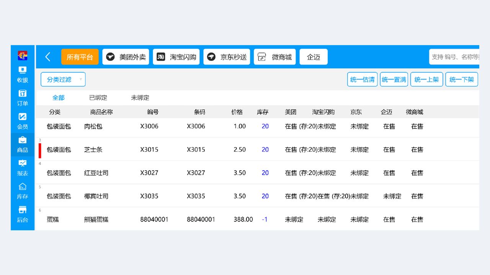The image size is (490, 275).
Task: Click 统一置满 button
Action: tap(394, 79)
